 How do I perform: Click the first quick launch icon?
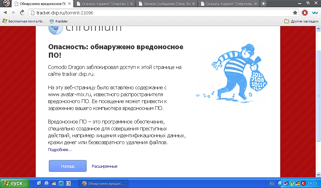click(x=39, y=183)
